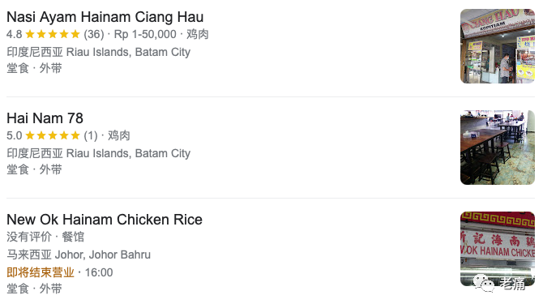View Ciang Hau Kopitiam storefront photo
The width and height of the screenshot is (543, 308).
tap(498, 46)
